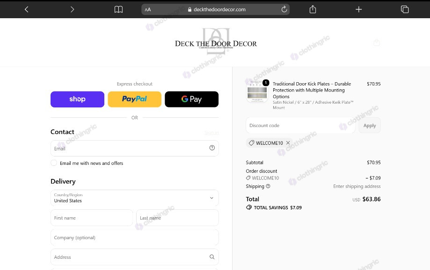Viewport: 430px width, 270px height.
Task: Click the Deck the Door Decor logo
Action: pos(216,42)
